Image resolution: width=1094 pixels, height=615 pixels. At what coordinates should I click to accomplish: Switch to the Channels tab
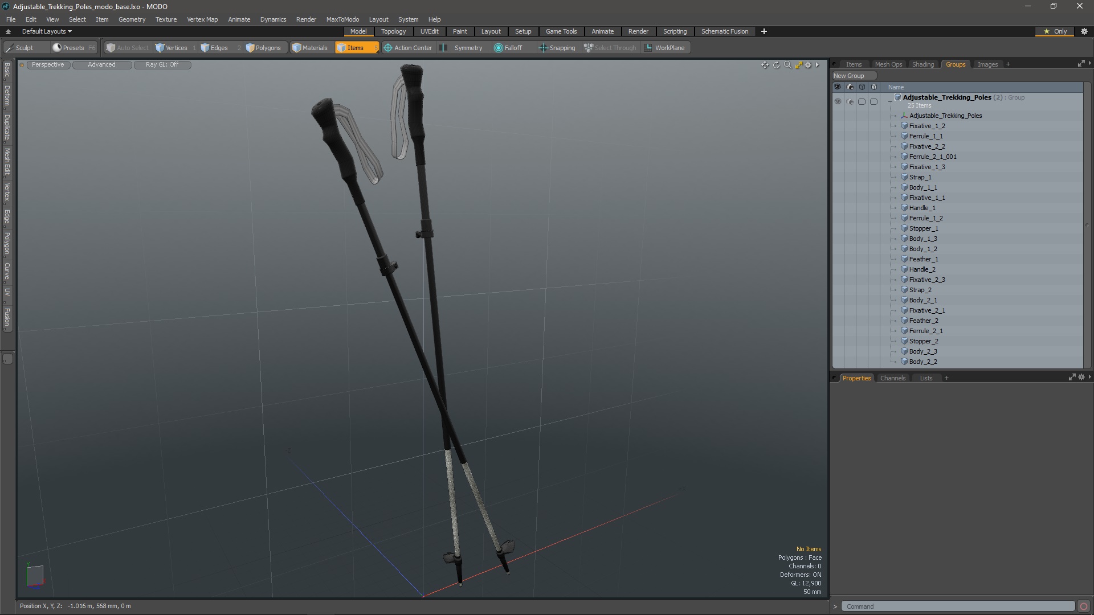(x=892, y=378)
